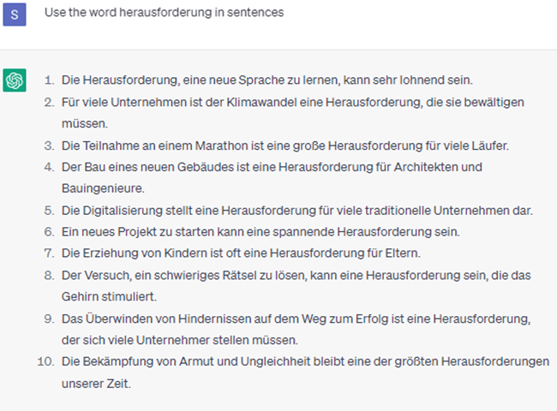Click the user prompt "Use the word herausforderung in sentences"
Image resolution: width=557 pixels, height=411 pixels.
pos(161,13)
